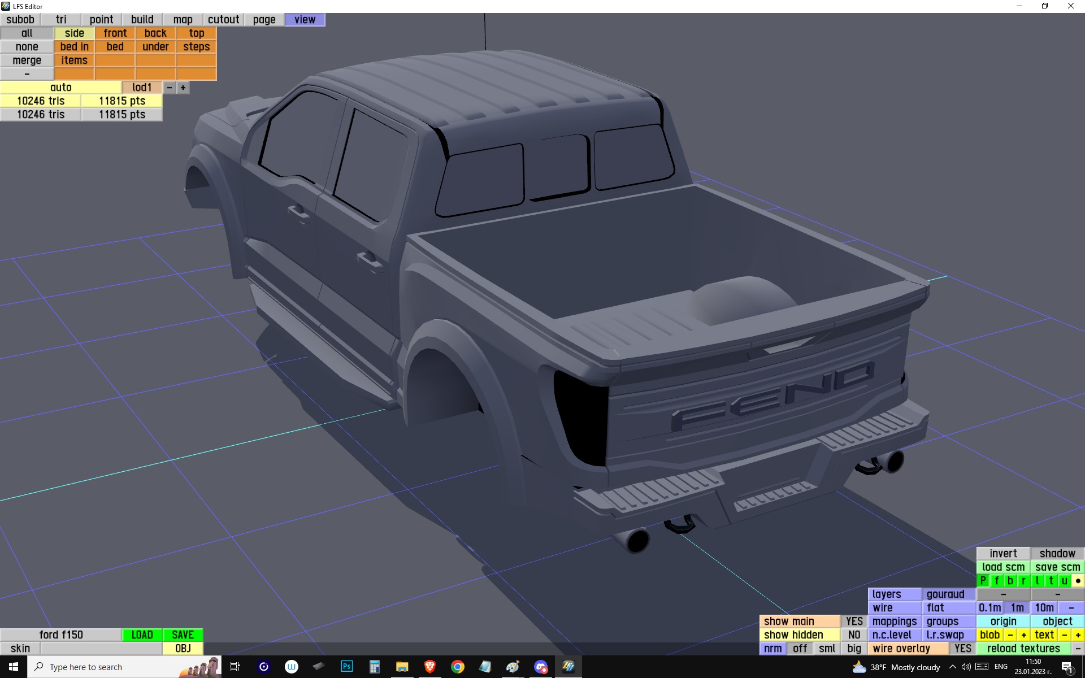This screenshot has width=1085, height=678.
Task: Open Chrome from the taskbar
Action: (x=457, y=667)
